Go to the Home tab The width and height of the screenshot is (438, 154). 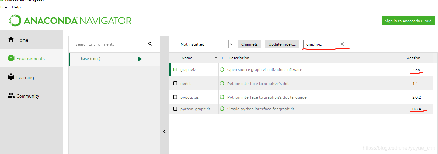[x=32, y=40]
